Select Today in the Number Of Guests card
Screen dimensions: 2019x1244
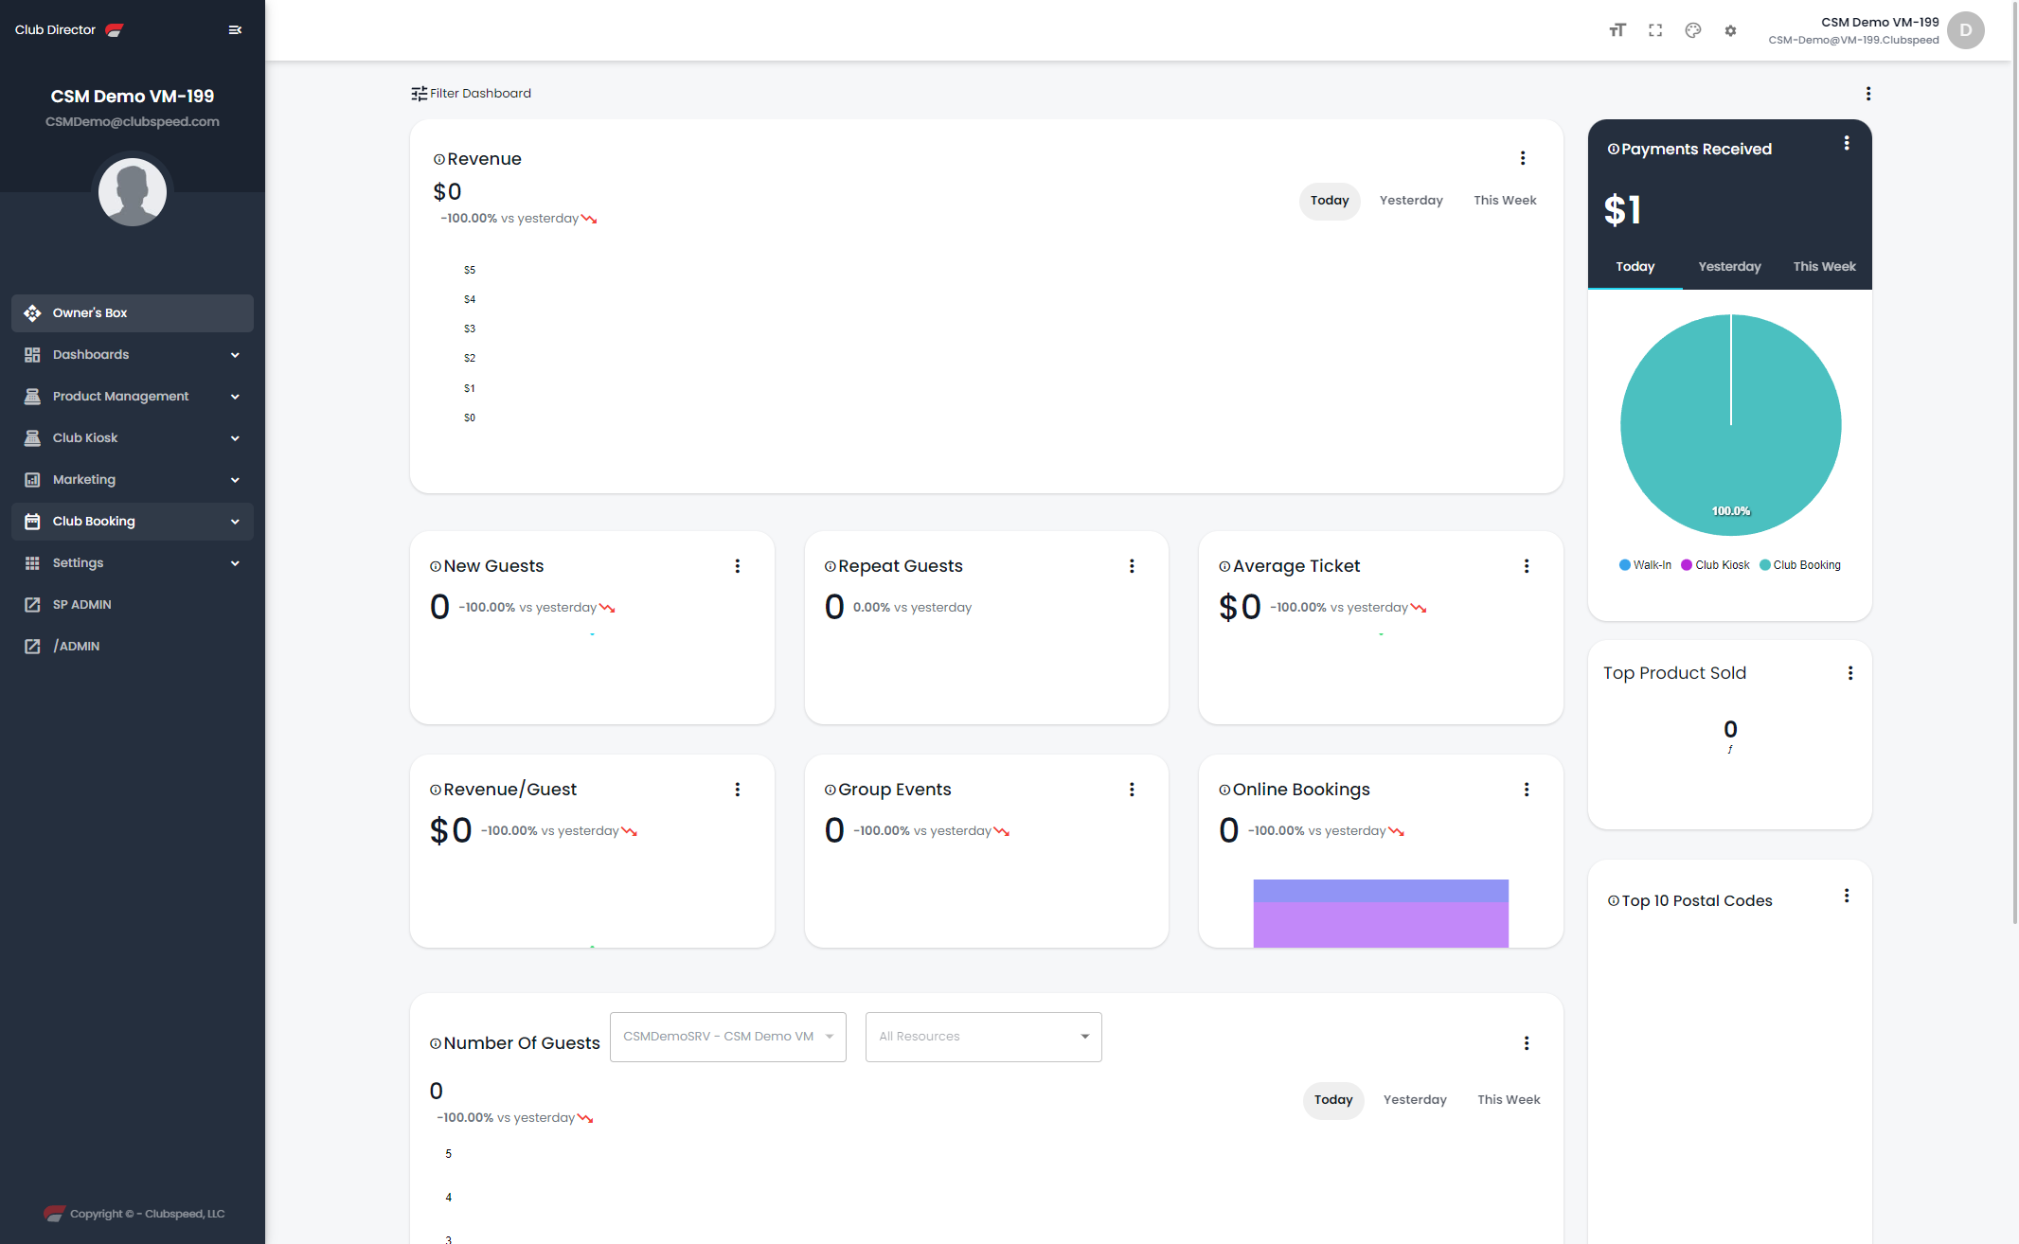[1333, 1100]
